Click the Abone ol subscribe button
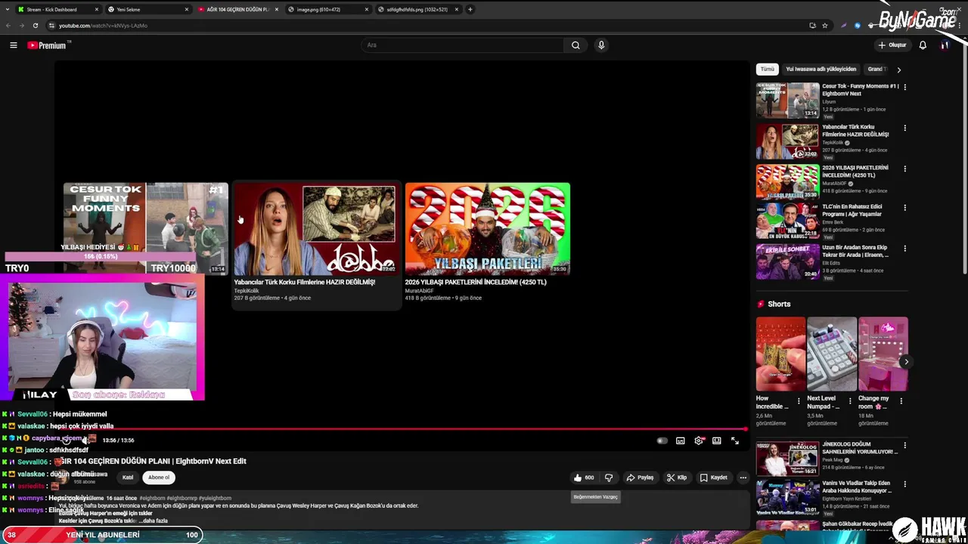 pos(159,478)
